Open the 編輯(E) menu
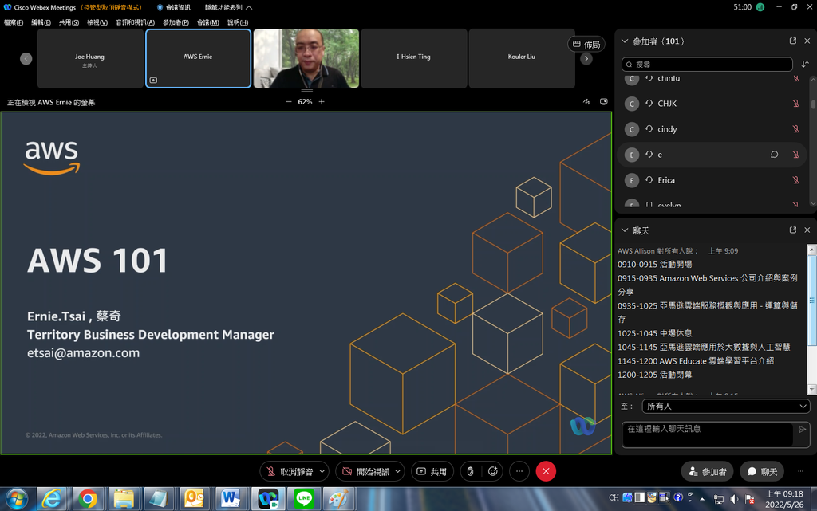 pos(41,22)
